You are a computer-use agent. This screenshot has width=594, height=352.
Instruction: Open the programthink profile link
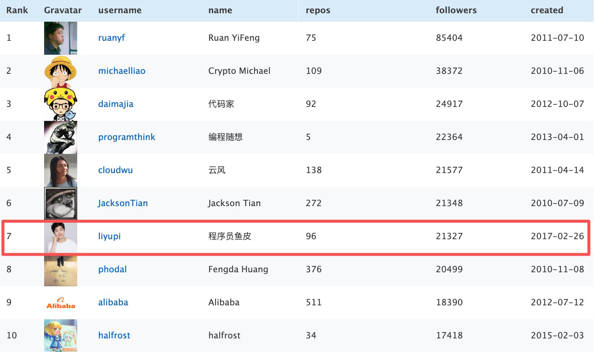[126, 137]
